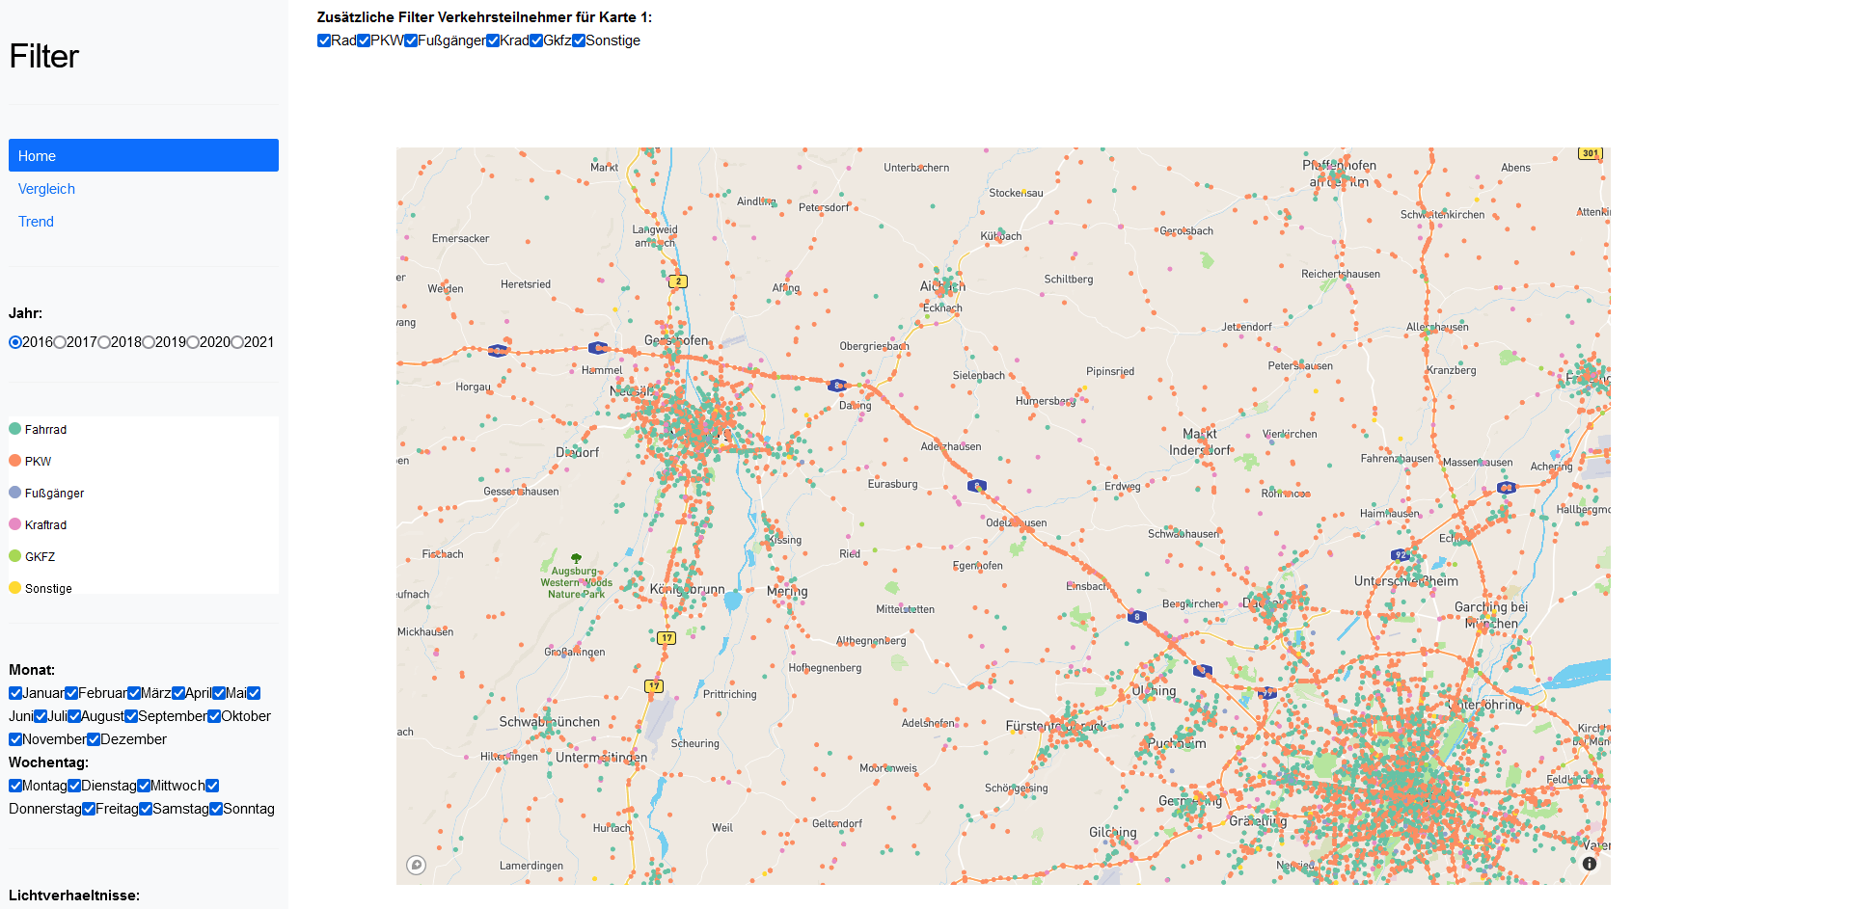The image size is (1850, 909).
Task: Click the map label Heretsried
Action: tap(526, 284)
